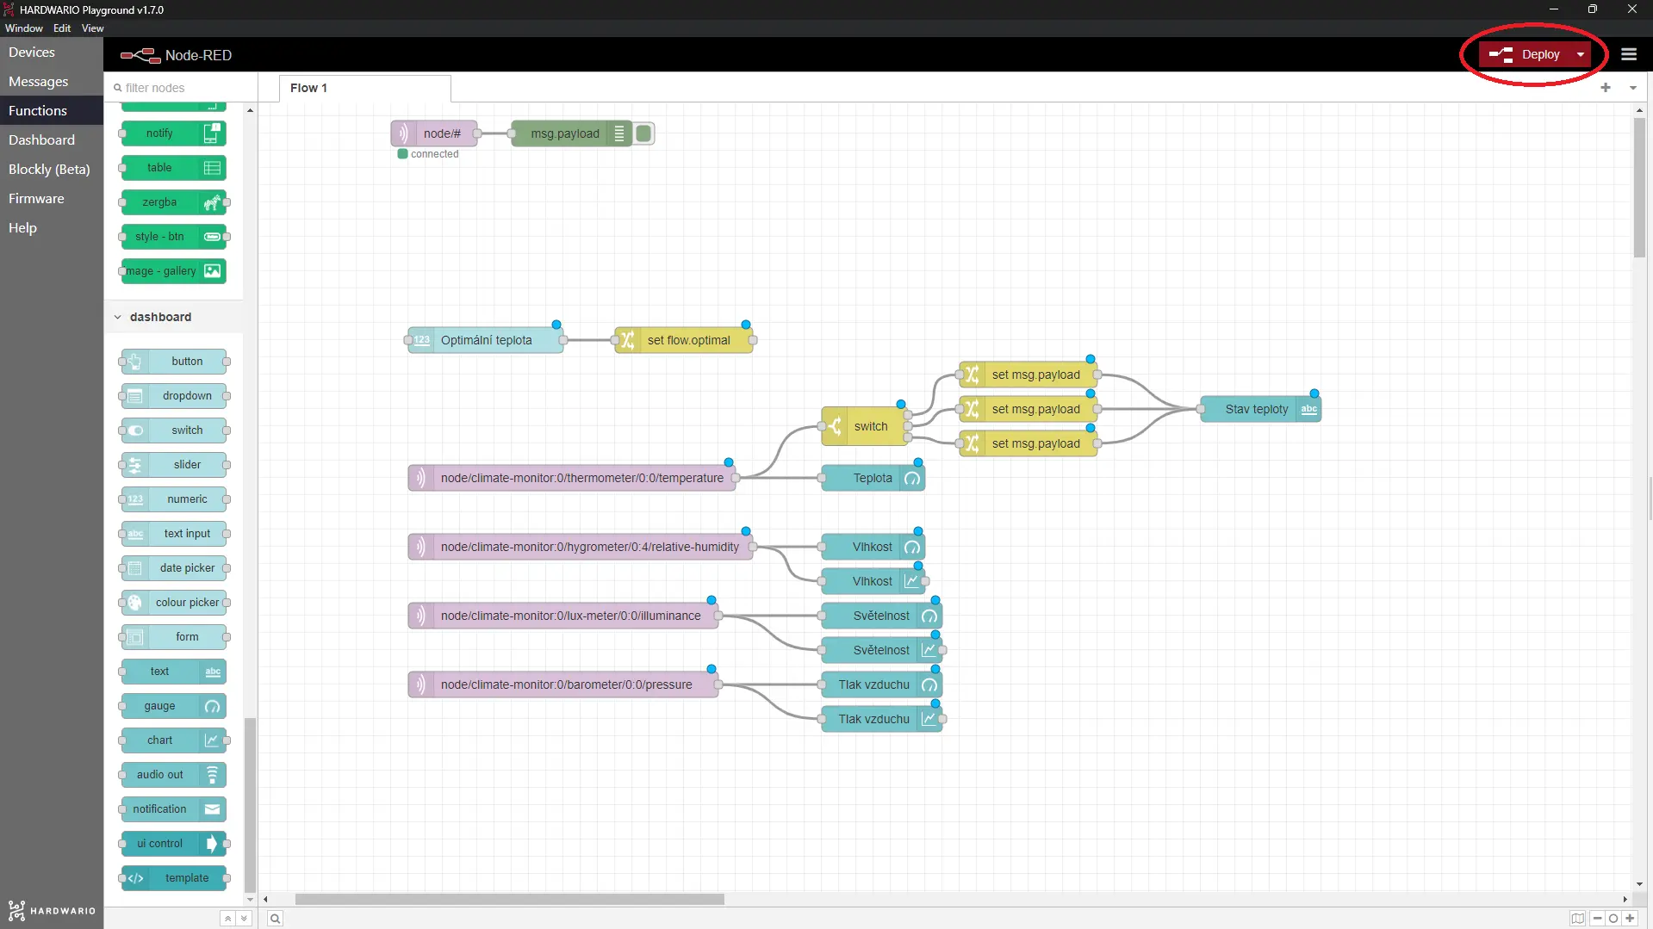
Task: Select the template palette node
Action: click(x=174, y=878)
